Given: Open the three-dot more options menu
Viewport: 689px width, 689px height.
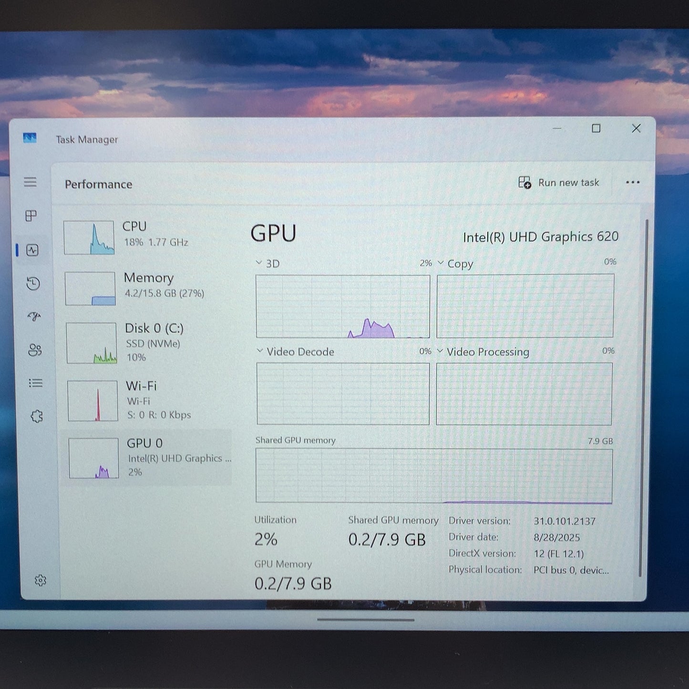Looking at the screenshot, I should [633, 182].
